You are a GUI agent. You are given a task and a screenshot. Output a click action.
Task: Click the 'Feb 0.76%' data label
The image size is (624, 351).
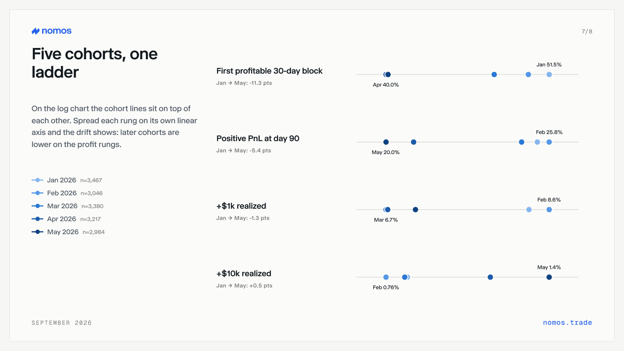[x=386, y=287]
